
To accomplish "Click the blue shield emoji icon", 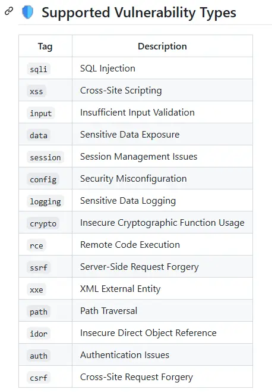I will tap(27, 13).
